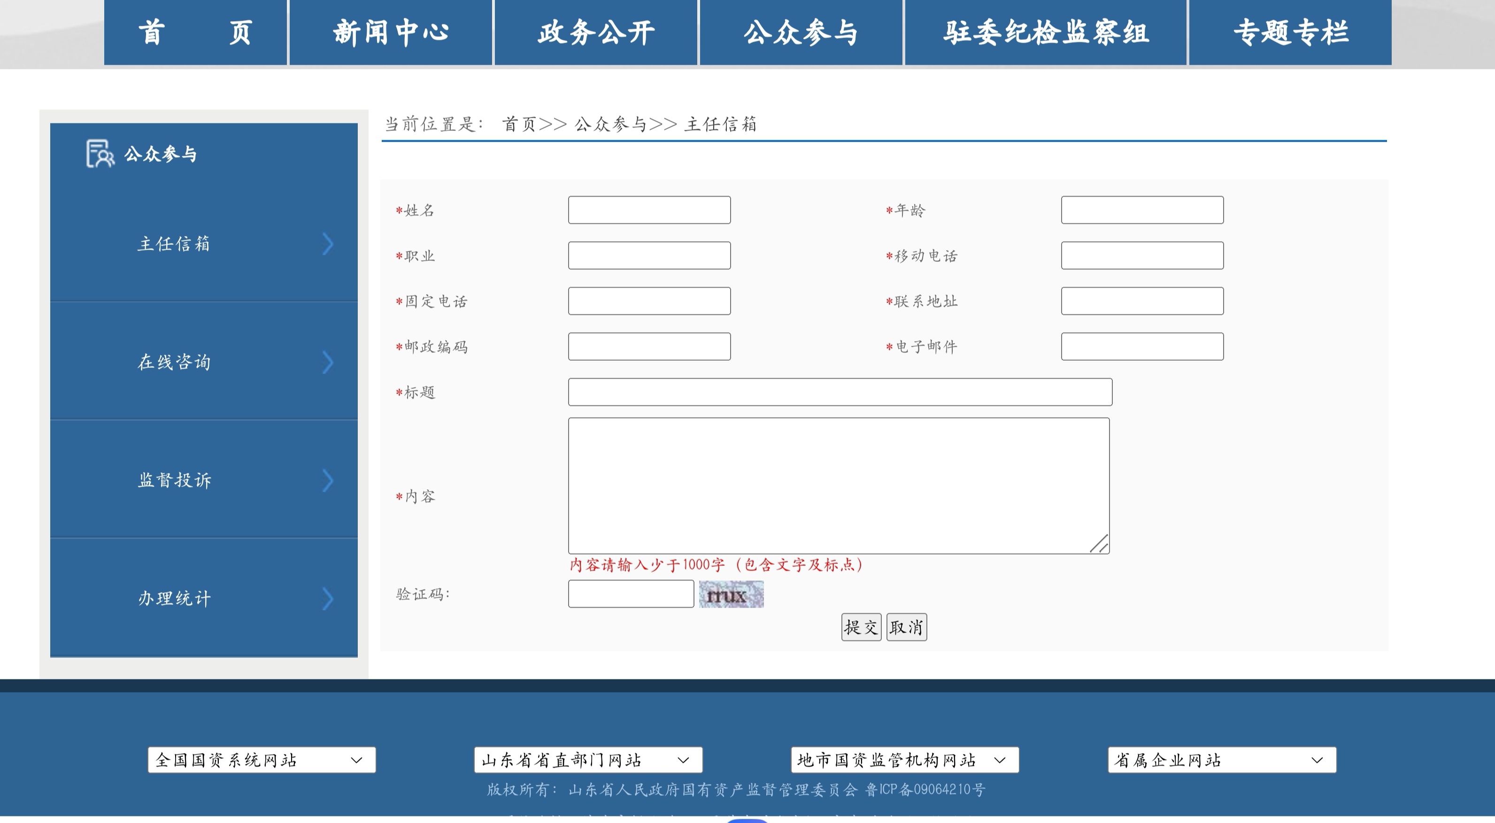Focus the 标题 text field

coord(840,392)
